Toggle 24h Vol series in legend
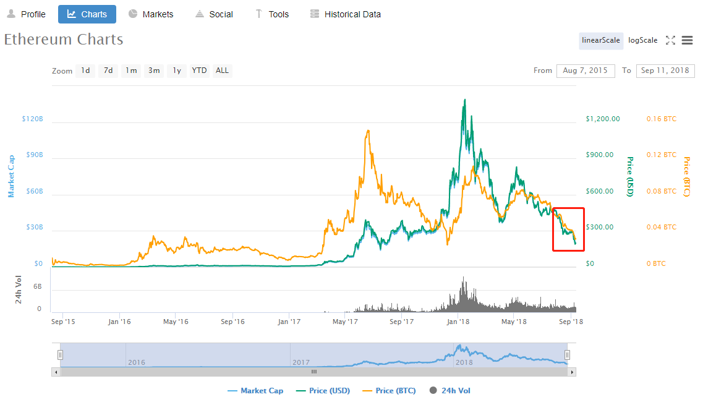 (x=449, y=391)
